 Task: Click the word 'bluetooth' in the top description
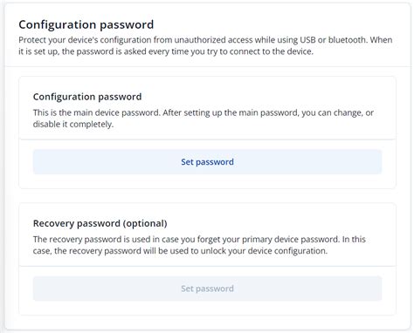click(x=347, y=39)
